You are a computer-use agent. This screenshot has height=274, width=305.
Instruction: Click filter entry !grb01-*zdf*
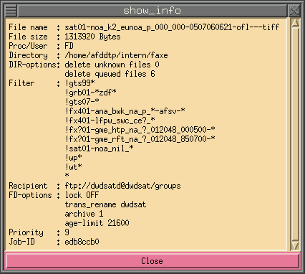point(90,93)
